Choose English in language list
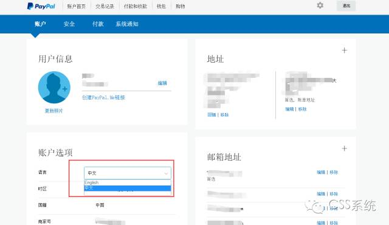The width and height of the screenshot is (389, 225). pyautogui.click(x=128, y=182)
